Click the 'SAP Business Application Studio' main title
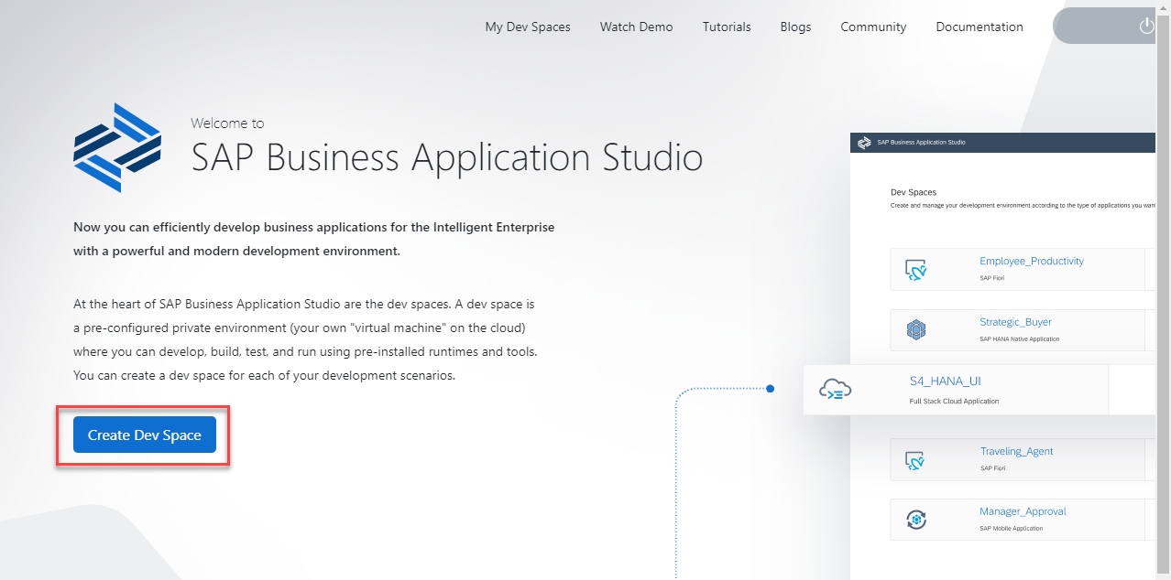 447,157
